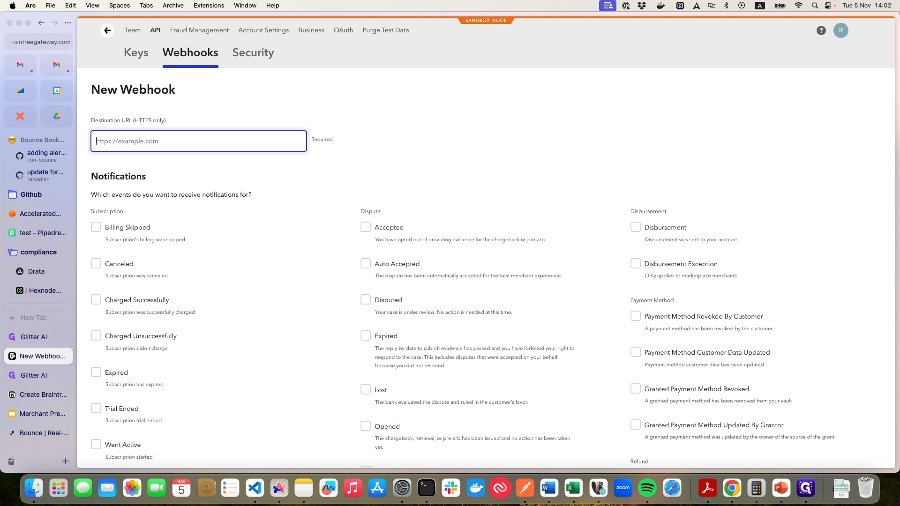Open pinned red X app tab

coord(20,116)
